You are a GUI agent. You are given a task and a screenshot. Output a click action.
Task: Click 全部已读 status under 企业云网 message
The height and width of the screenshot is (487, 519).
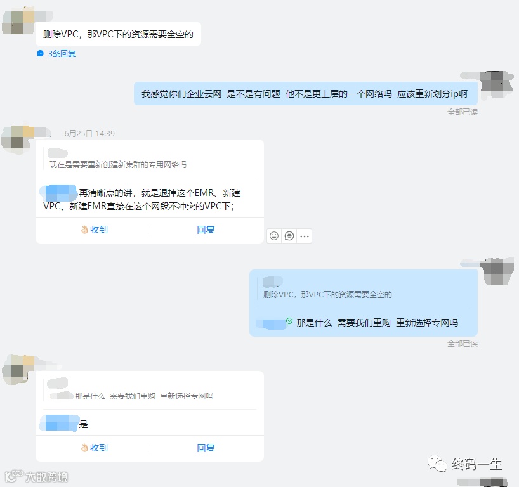tap(463, 112)
